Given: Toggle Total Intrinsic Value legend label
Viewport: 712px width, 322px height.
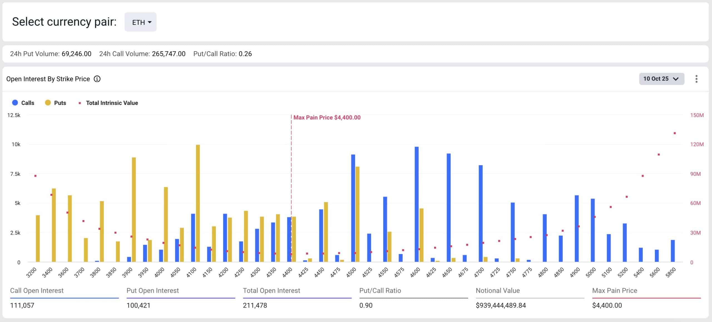Looking at the screenshot, I should (x=112, y=103).
